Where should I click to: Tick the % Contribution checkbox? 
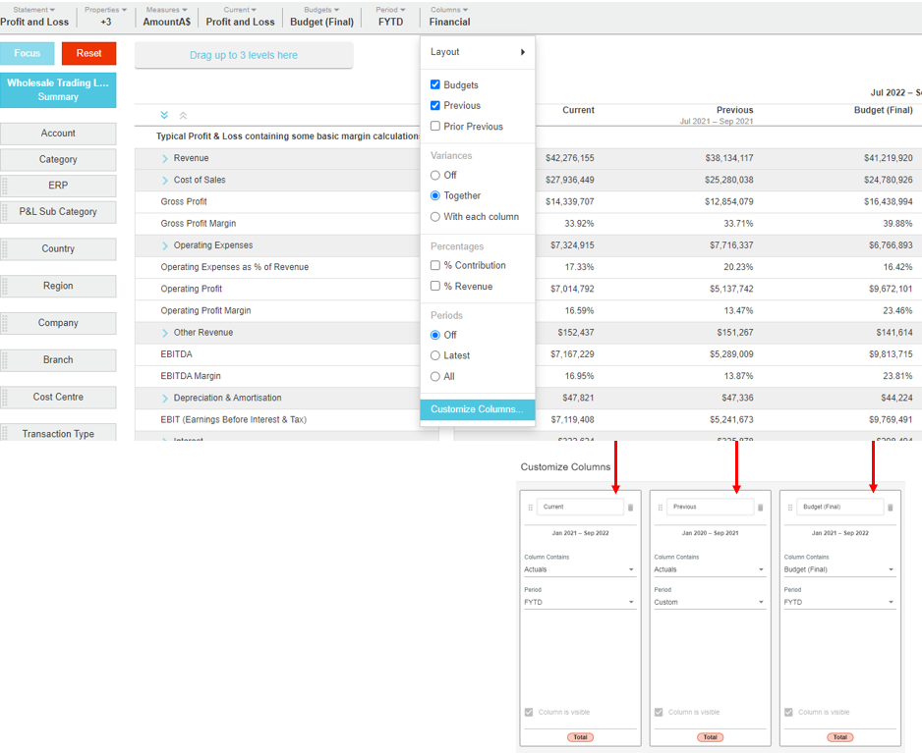pyautogui.click(x=435, y=266)
